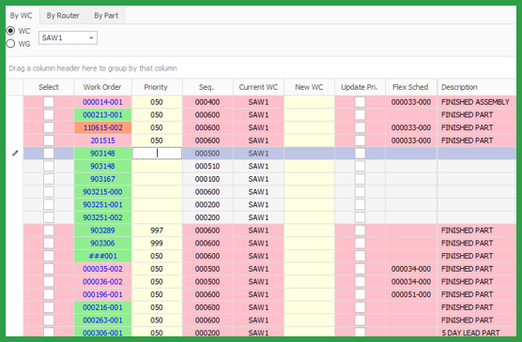Check Update Pri. box for work order 000035-002
Image resolution: width=522 pixels, height=342 pixels.
click(360, 269)
